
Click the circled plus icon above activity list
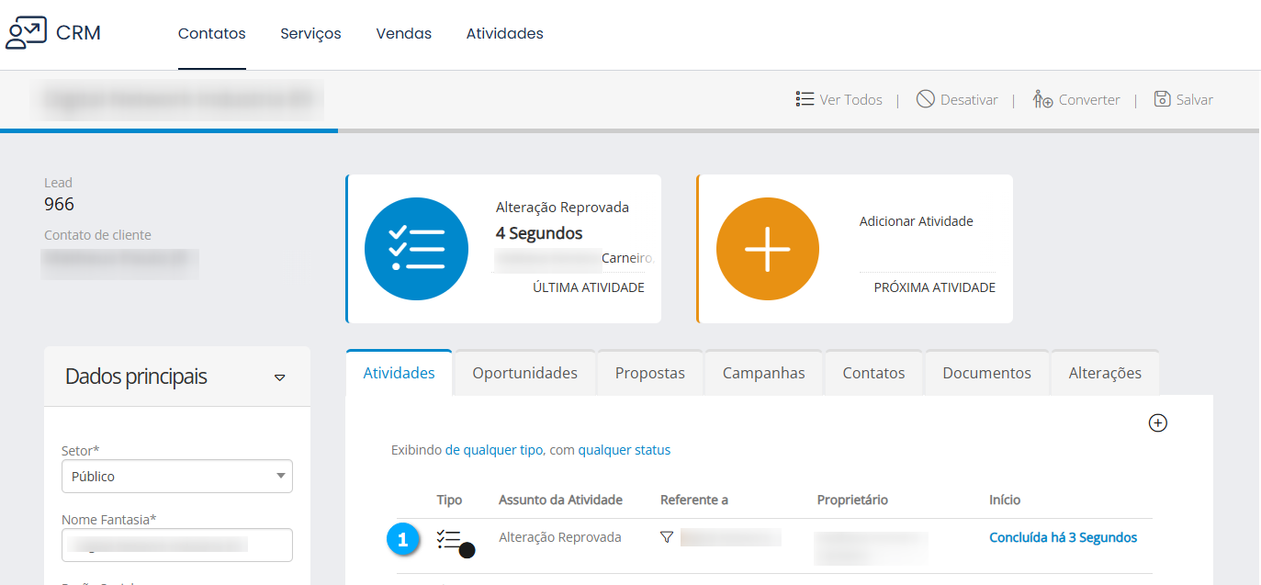point(1157,423)
